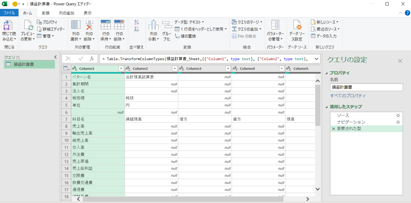
Task: Click the 売上総利益 cell
Action: click(x=98, y=168)
